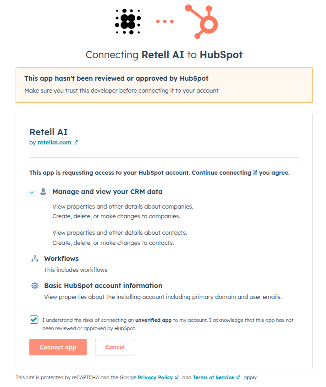Image resolution: width=326 pixels, height=387 pixels.
Task: Open the Terms of Service page
Action: click(x=214, y=377)
